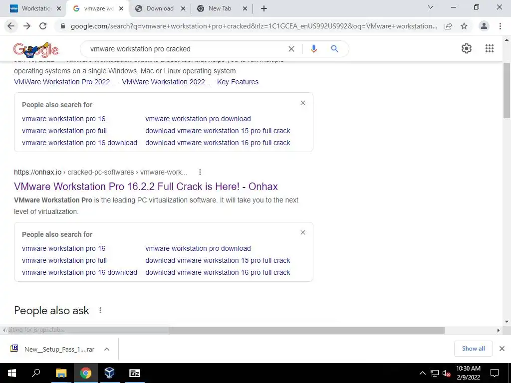Open the Windows Start menu
Viewport: 511px width, 383px height.
[x=12, y=373]
